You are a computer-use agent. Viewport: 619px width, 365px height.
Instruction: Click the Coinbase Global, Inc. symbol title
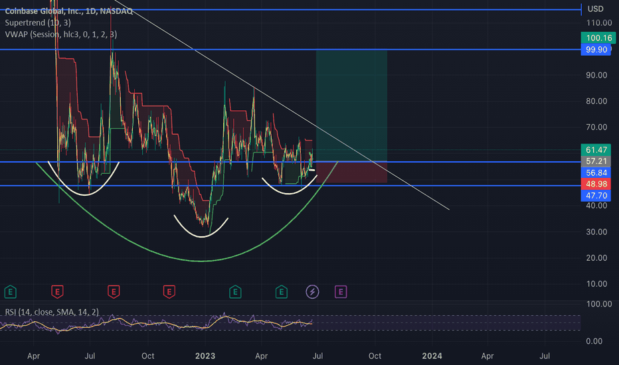point(68,11)
